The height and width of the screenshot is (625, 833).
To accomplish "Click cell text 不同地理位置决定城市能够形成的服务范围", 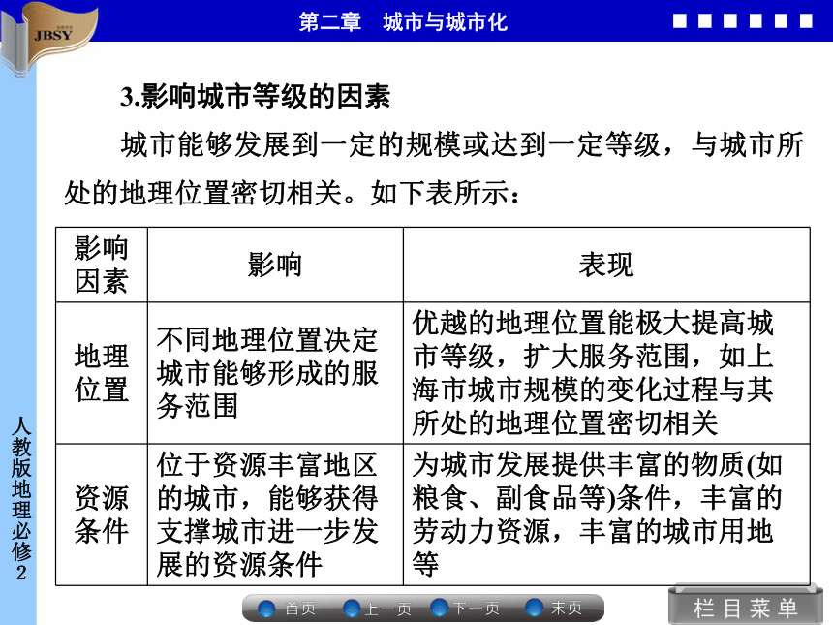I will [x=267, y=372].
